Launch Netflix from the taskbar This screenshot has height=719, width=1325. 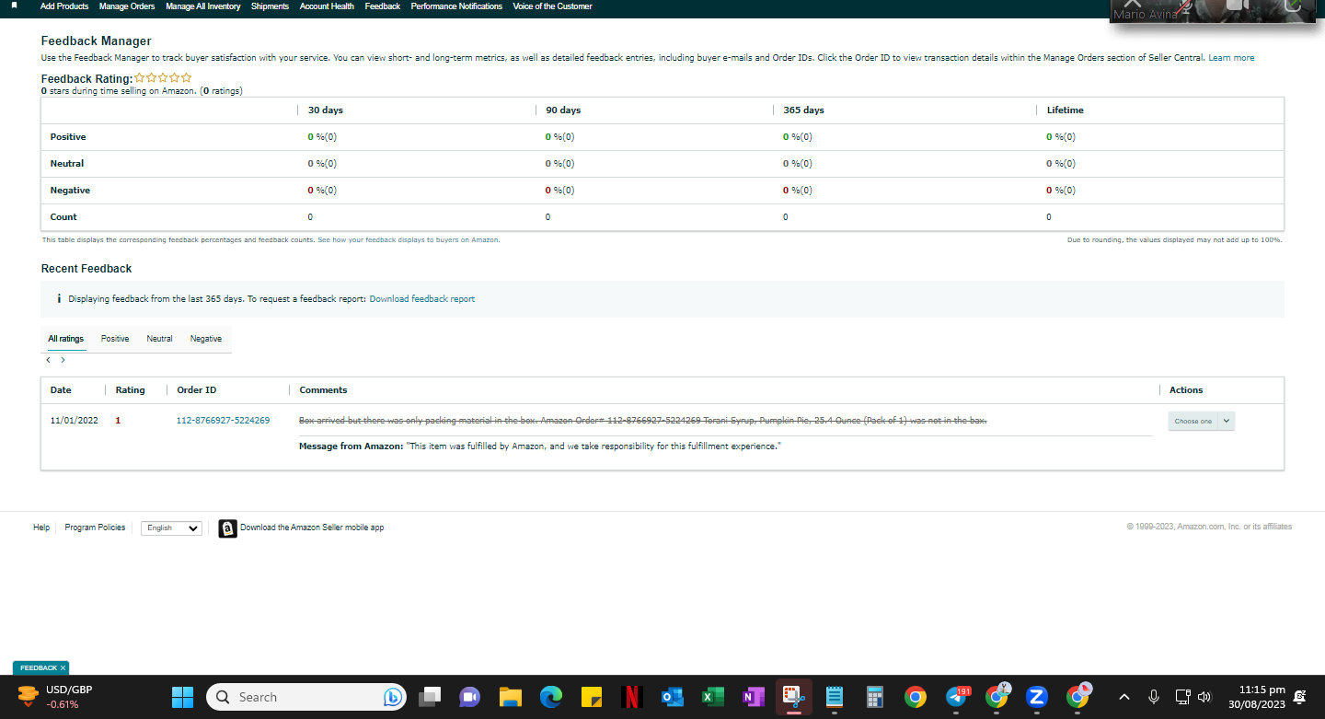pyautogui.click(x=631, y=697)
